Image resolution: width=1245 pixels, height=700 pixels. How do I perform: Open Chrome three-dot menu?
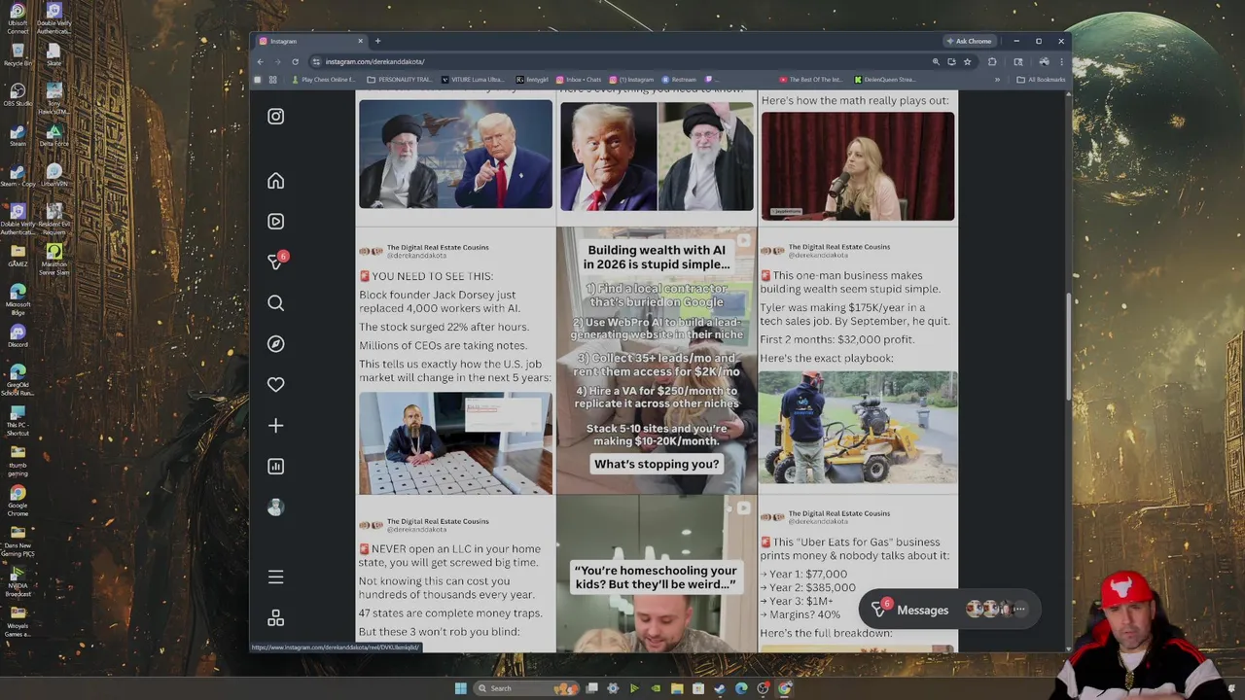tap(1061, 61)
